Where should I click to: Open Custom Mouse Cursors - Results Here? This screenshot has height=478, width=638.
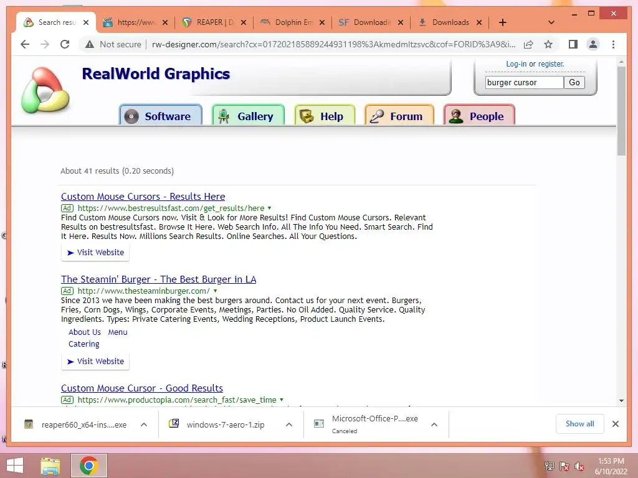(143, 196)
